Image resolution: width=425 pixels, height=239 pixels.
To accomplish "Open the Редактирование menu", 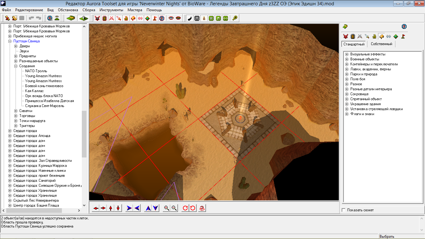I will [x=29, y=10].
